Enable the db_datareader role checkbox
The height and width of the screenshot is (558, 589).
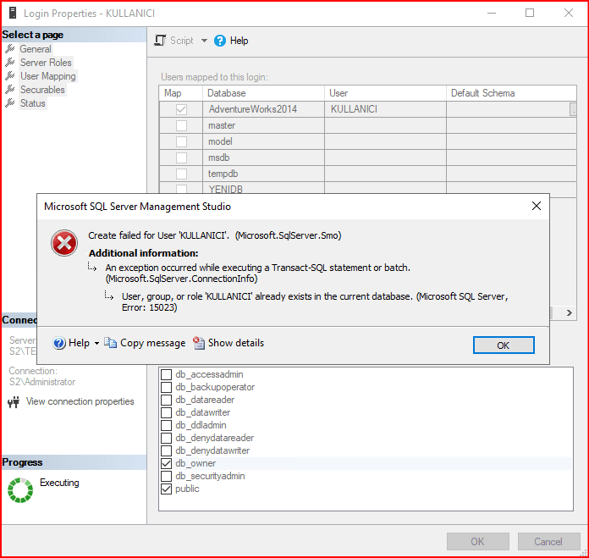tap(167, 400)
